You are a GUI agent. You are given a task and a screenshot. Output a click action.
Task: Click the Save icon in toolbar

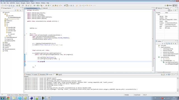[x=9, y=6]
